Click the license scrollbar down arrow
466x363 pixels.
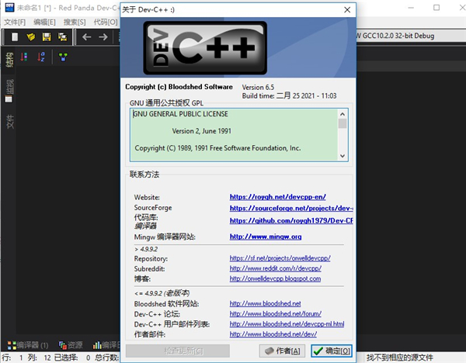pyautogui.click(x=343, y=156)
